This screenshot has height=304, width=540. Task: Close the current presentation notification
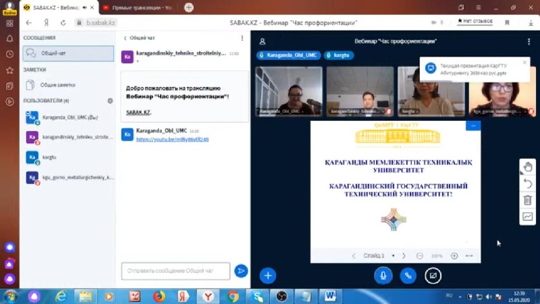tap(524, 62)
